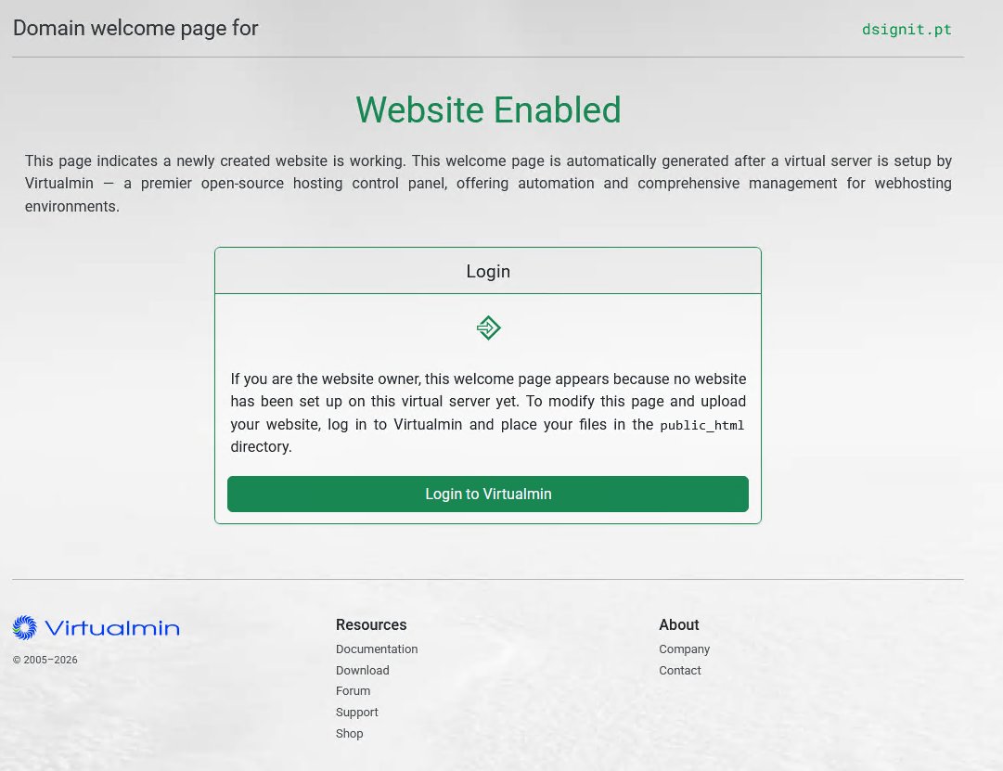Open the Company link
Viewport: 1003px width, 771px height.
(685, 649)
